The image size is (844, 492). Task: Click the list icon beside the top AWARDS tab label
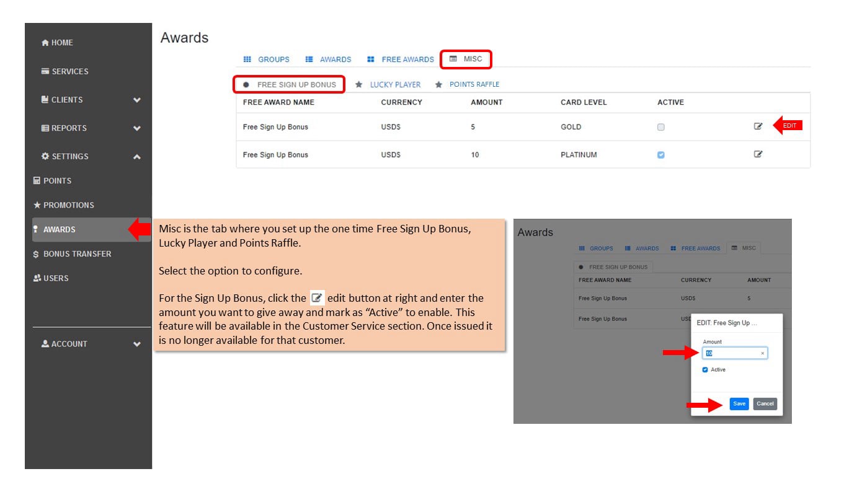click(309, 59)
